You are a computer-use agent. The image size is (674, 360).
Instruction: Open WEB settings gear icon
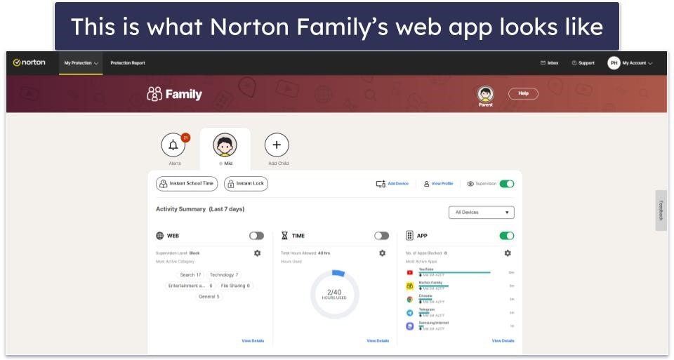click(x=257, y=253)
